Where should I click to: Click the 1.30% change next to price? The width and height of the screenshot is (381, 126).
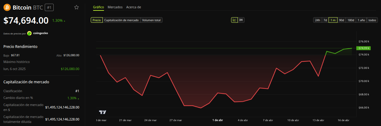(59, 21)
